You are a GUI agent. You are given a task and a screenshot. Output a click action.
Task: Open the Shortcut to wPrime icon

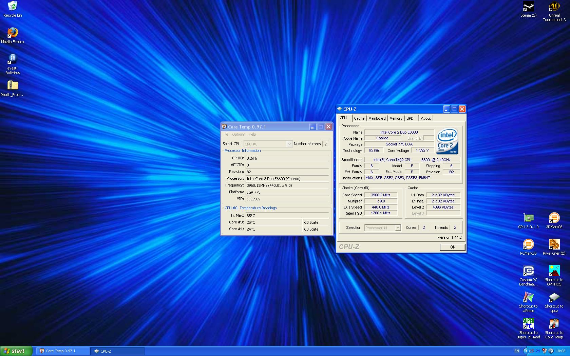528,302
